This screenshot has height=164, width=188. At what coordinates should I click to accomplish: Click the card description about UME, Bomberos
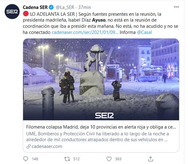[x=98, y=137]
